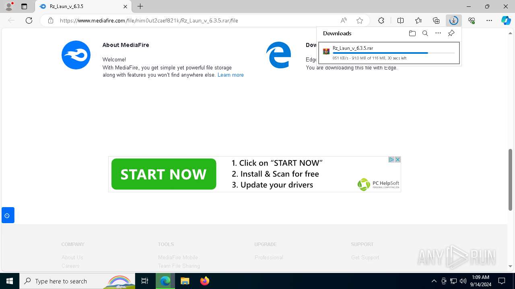Follow the Learn more link
515x289 pixels.
(x=231, y=75)
